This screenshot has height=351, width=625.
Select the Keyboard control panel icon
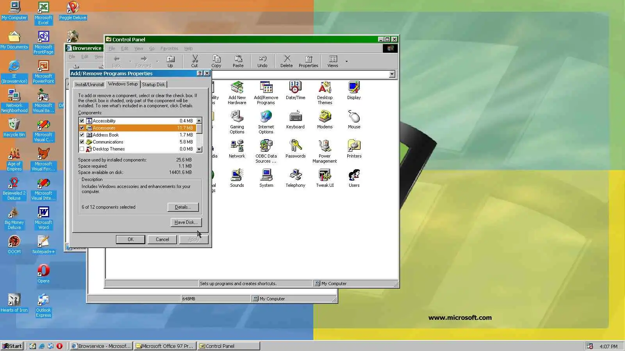click(x=295, y=120)
